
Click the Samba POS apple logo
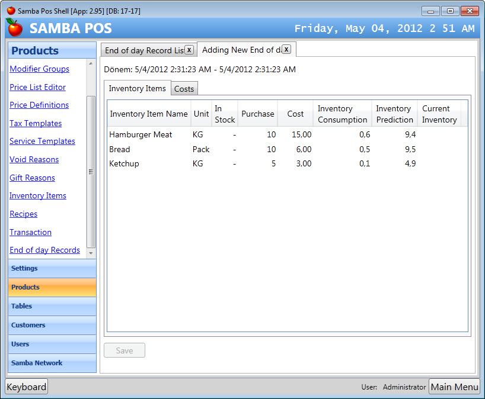[x=15, y=28]
